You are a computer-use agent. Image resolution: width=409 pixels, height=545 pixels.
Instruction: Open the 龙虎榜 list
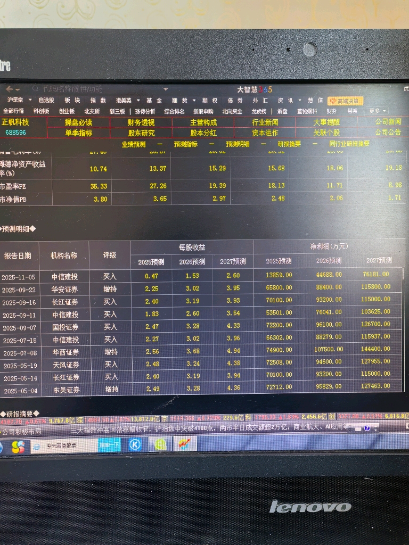[x=259, y=111]
